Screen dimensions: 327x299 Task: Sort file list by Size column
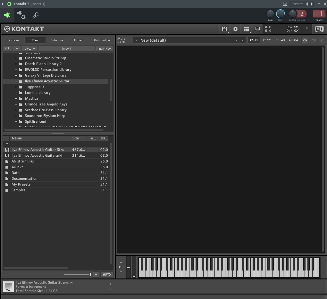[x=79, y=138]
